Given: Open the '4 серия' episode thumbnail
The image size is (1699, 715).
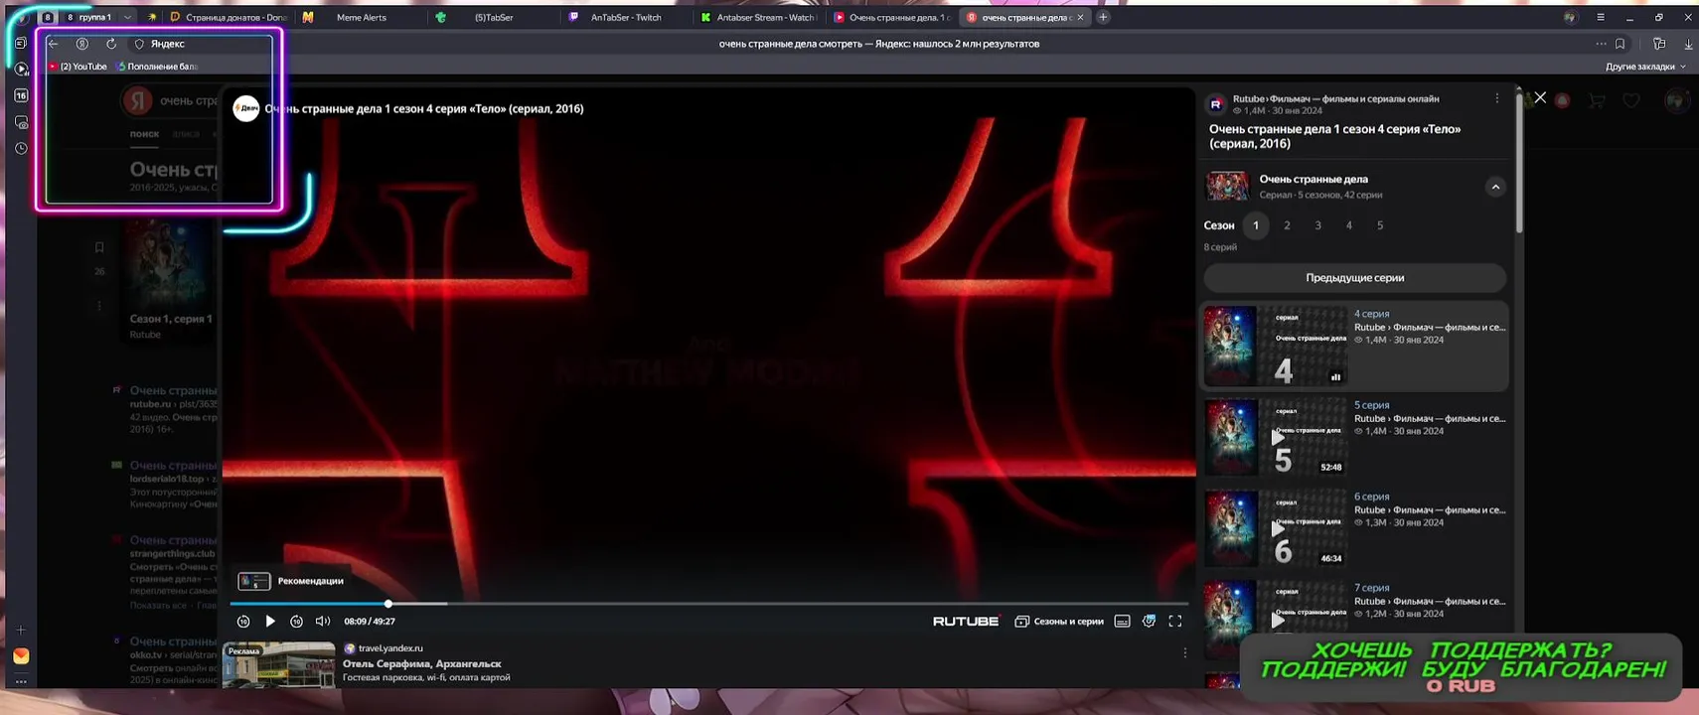Looking at the screenshot, I should [1276, 346].
